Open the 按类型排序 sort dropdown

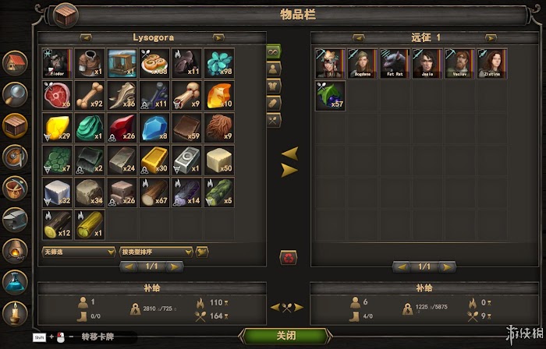[x=156, y=252]
